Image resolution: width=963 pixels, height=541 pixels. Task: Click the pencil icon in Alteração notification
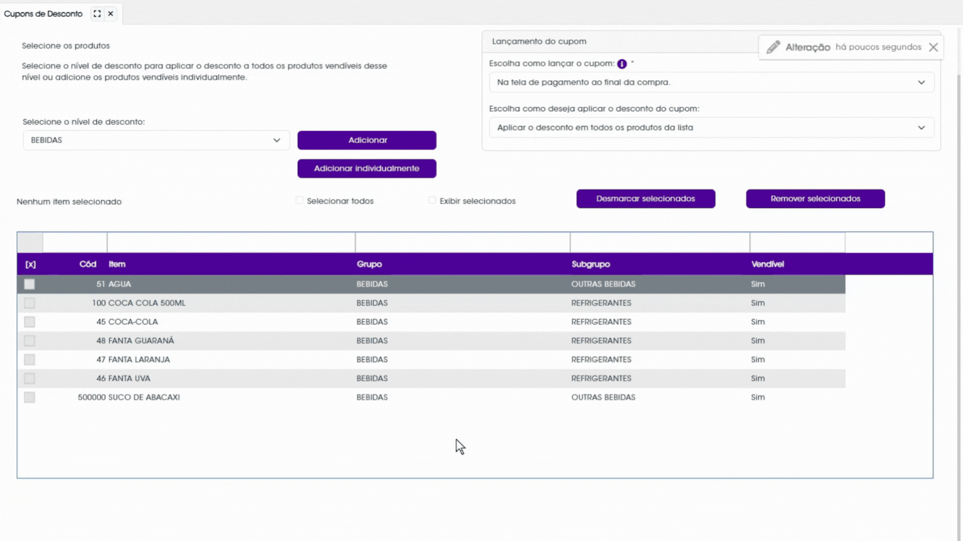773,47
